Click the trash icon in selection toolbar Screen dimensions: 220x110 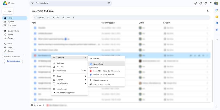pyautogui.click(x=63, y=18)
